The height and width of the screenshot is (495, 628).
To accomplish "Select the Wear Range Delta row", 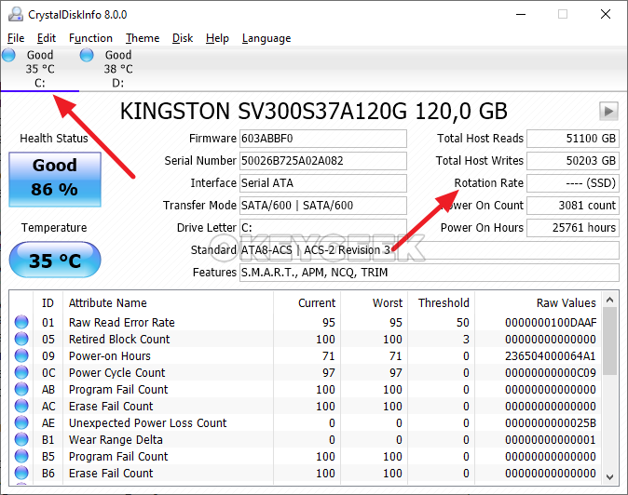I will (x=306, y=440).
